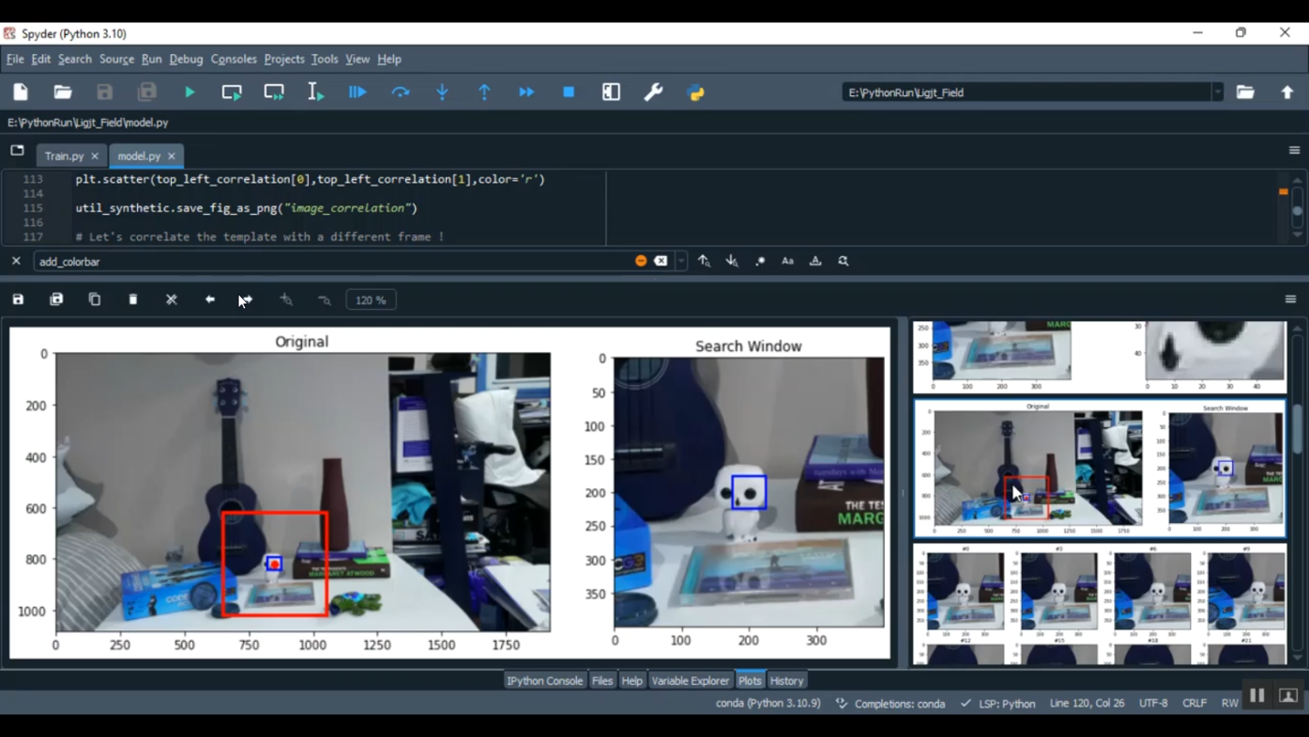Copy the plot to the clipboard
The width and height of the screenshot is (1309, 737).
[95, 300]
